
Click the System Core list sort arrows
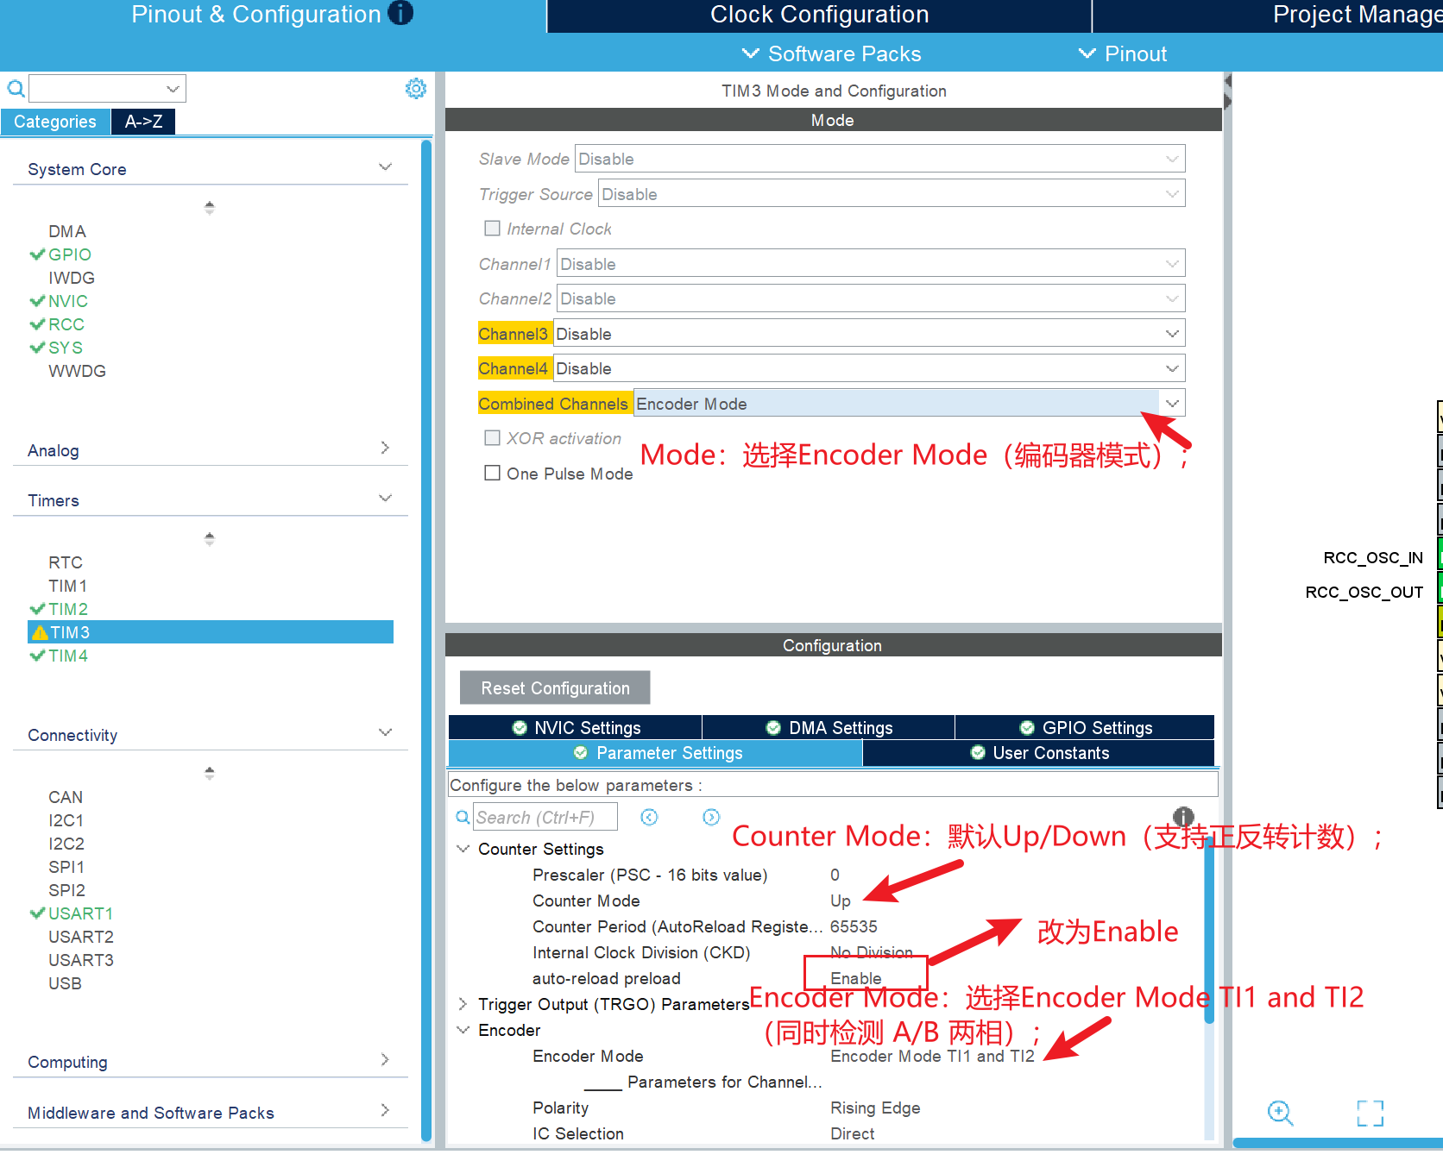209,207
